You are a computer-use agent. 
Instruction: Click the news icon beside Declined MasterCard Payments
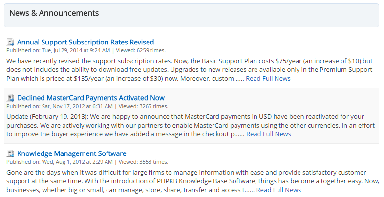click(10, 98)
